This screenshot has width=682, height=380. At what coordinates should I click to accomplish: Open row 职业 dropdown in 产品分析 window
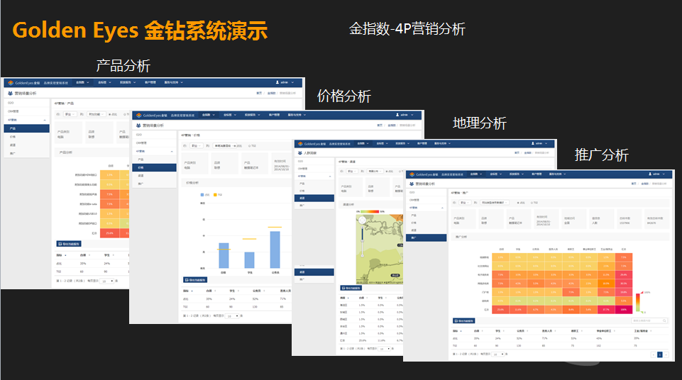pyautogui.click(x=70, y=114)
